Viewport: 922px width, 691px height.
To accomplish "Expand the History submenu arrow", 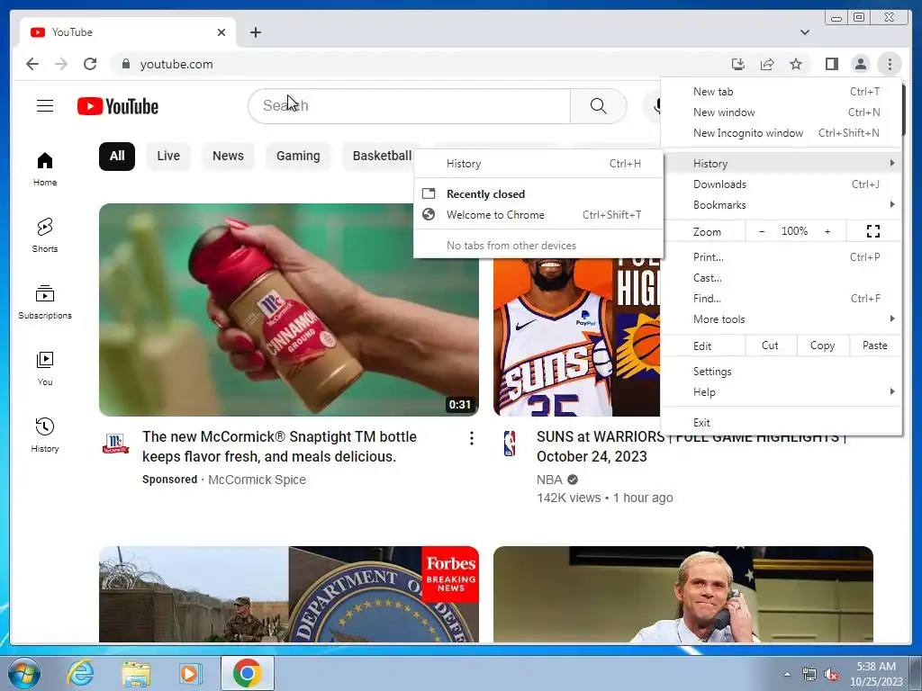I will click(x=892, y=164).
